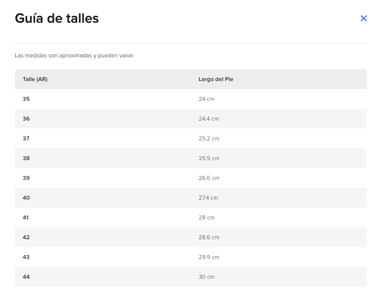Click the 27.4 cm foot length value
Image resolution: width=383 pixels, height=302 pixels.
click(x=208, y=198)
